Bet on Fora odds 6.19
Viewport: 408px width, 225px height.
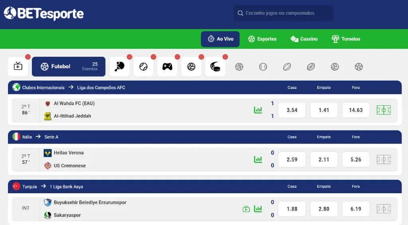(x=356, y=209)
